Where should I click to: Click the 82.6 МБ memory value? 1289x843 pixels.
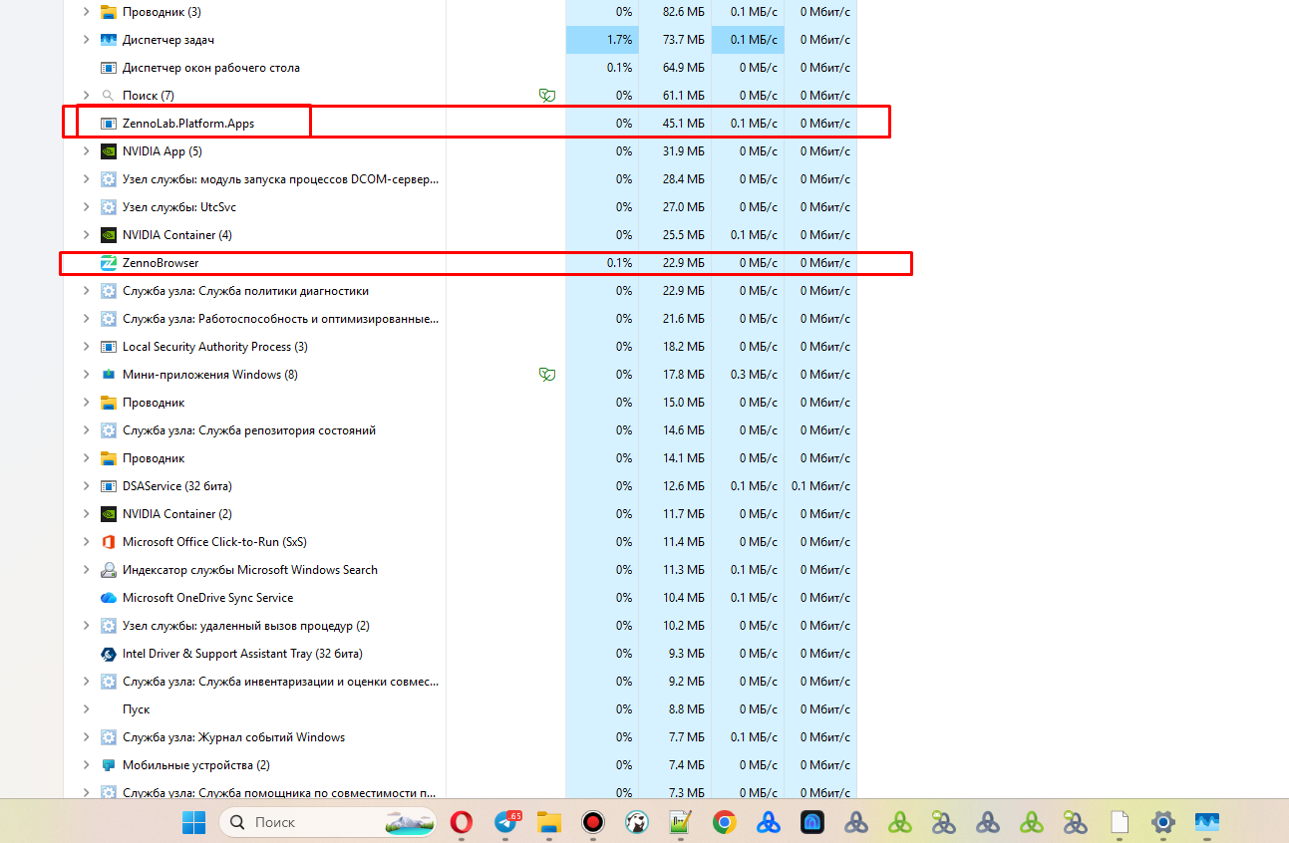(684, 12)
